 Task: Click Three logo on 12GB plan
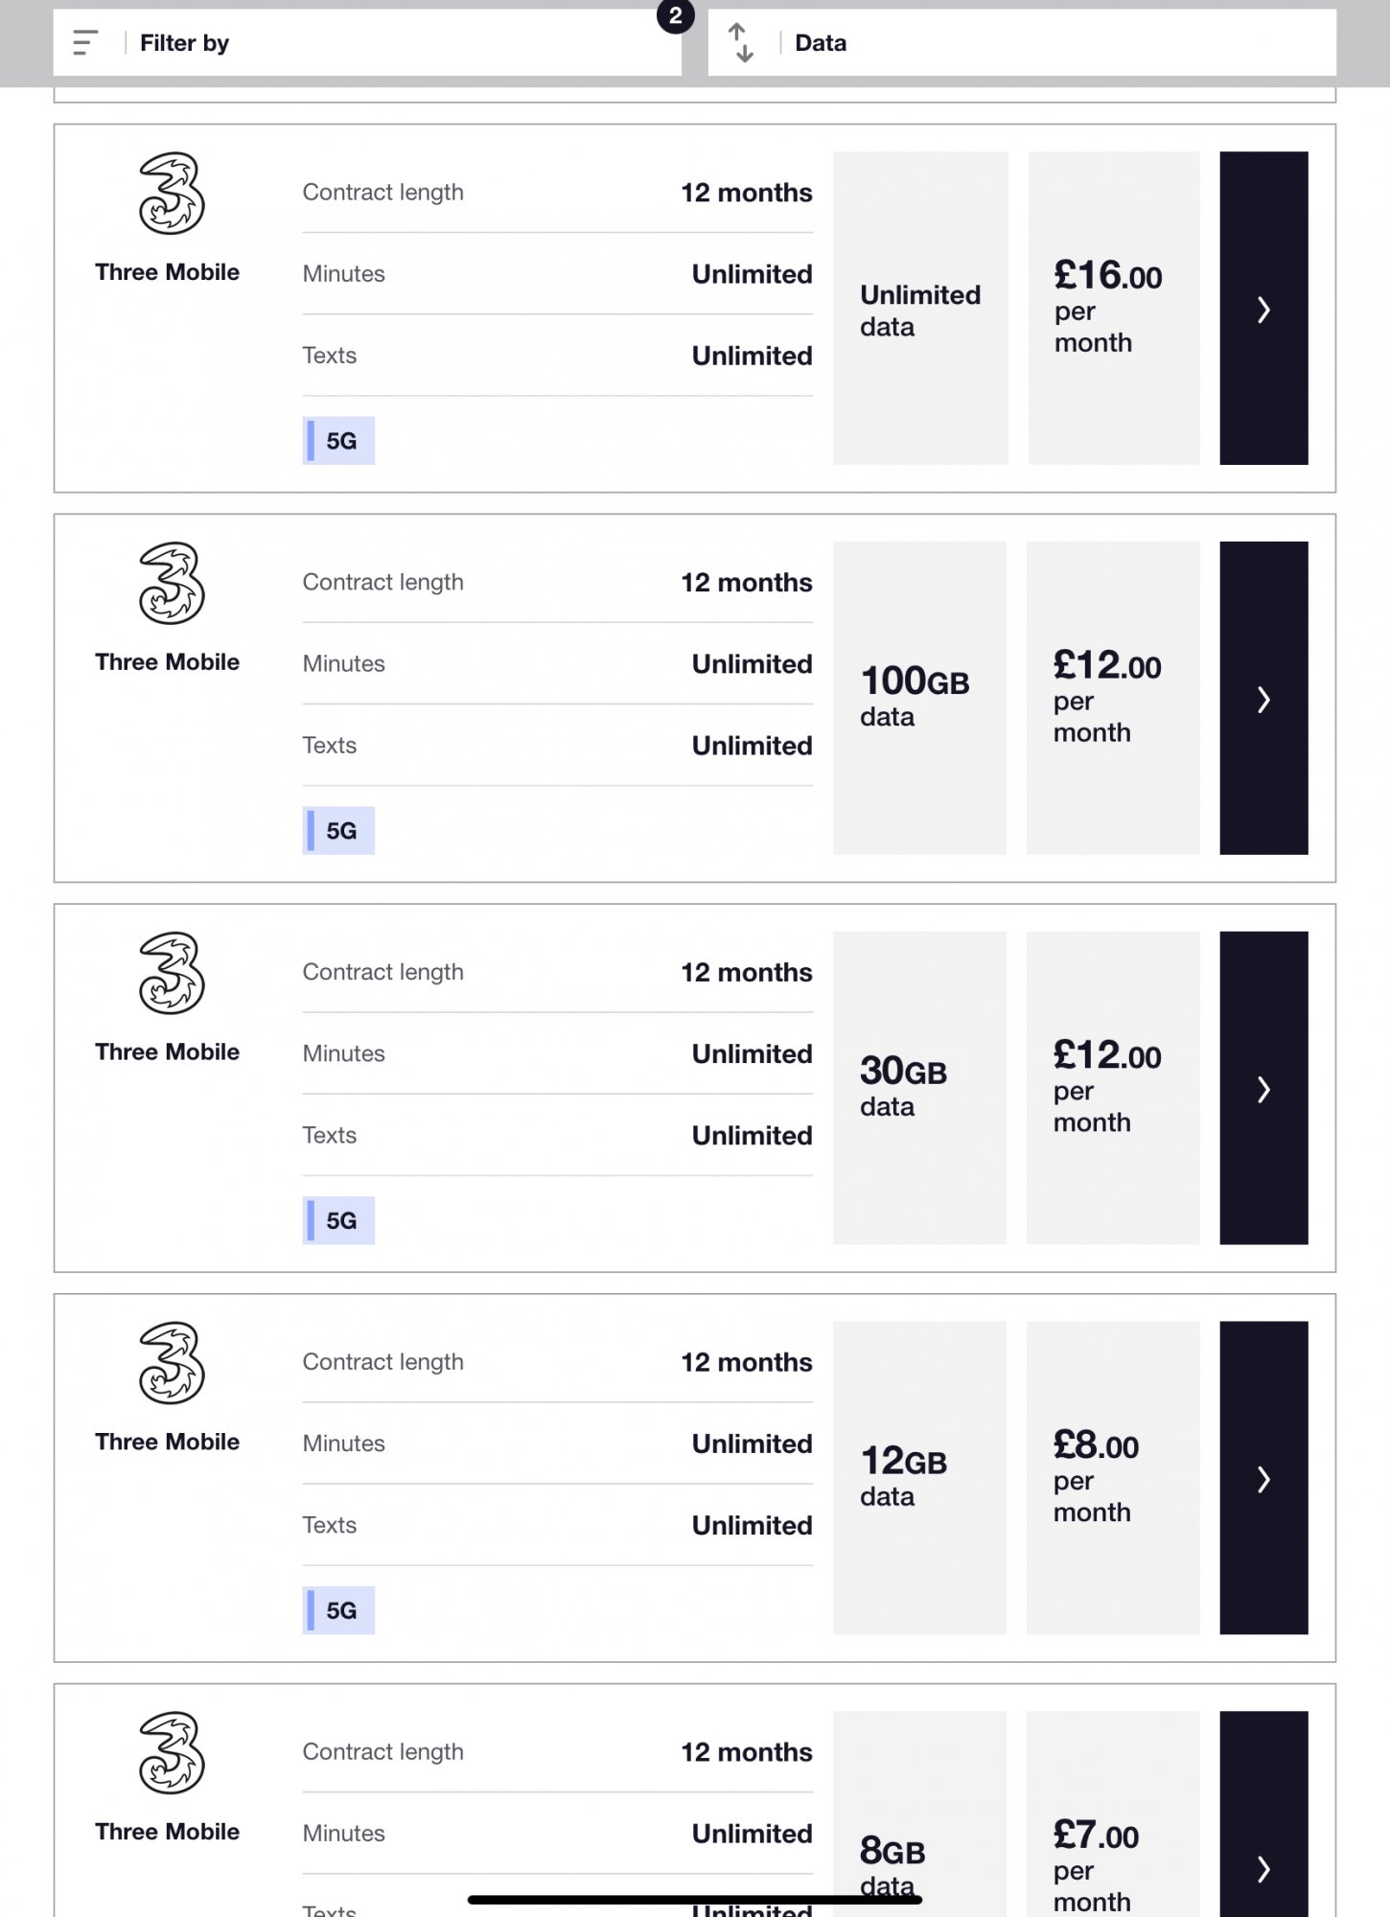pyautogui.click(x=171, y=1364)
